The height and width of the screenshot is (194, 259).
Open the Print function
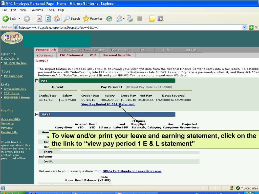coord(129,18)
